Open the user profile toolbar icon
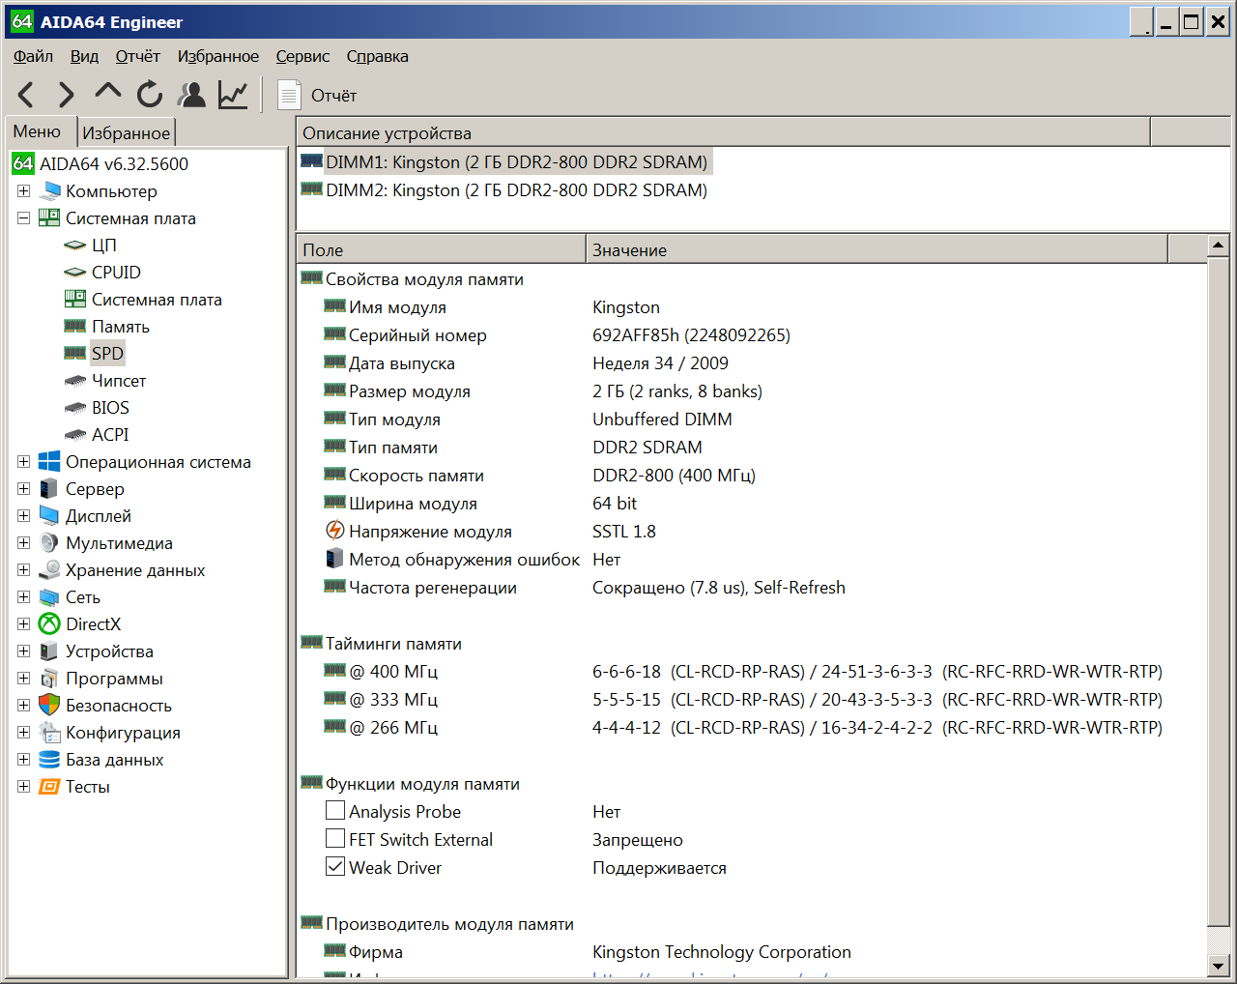 [192, 94]
